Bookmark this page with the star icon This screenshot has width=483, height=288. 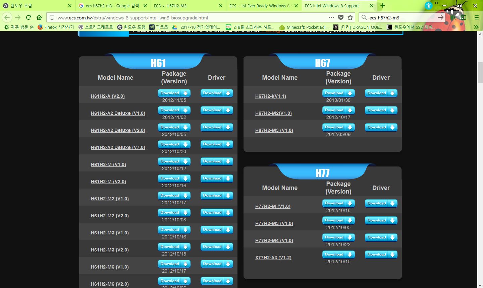click(350, 17)
